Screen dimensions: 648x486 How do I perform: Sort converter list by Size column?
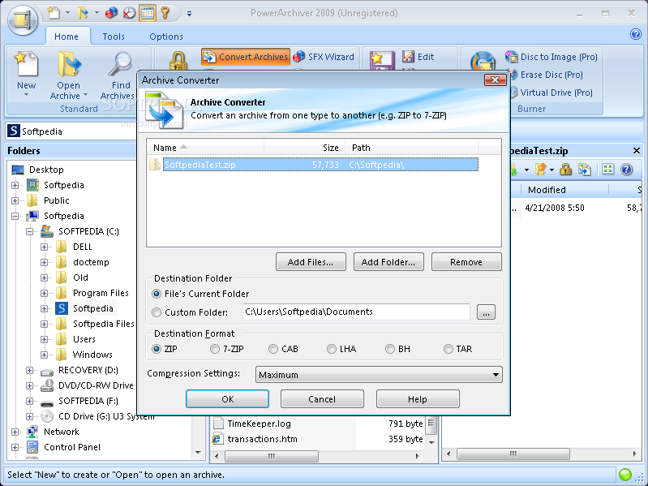click(305, 148)
